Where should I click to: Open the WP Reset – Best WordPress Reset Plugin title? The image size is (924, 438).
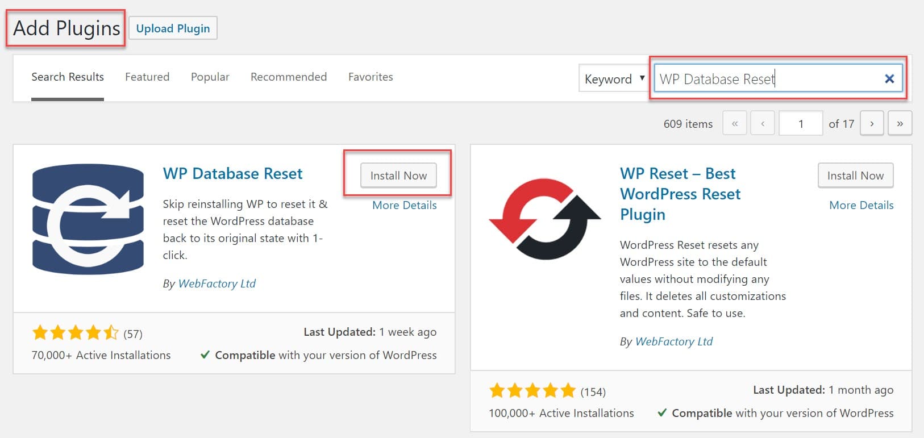click(x=680, y=194)
